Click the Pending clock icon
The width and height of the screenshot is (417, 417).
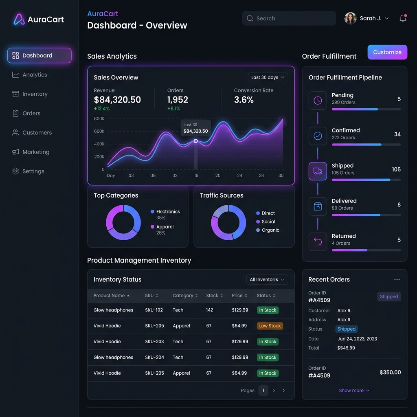[x=318, y=100]
